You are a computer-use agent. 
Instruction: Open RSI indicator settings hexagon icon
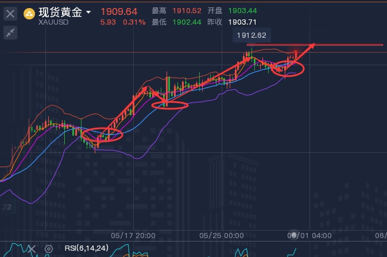click(49, 248)
